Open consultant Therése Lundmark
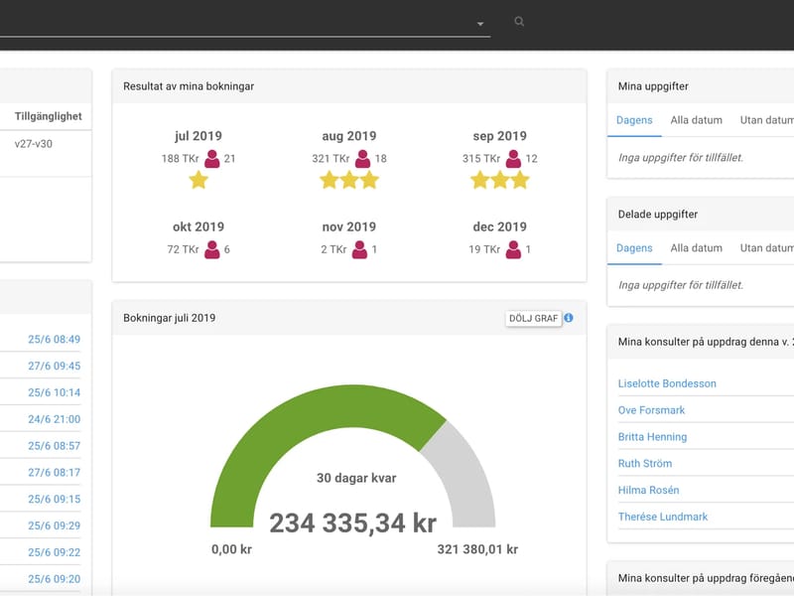 (663, 517)
